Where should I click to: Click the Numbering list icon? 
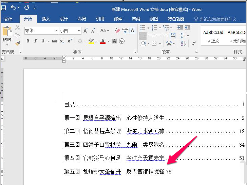point(154,28)
